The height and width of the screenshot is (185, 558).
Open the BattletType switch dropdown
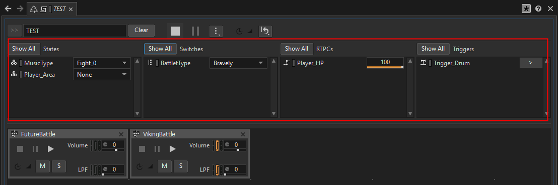pos(238,63)
